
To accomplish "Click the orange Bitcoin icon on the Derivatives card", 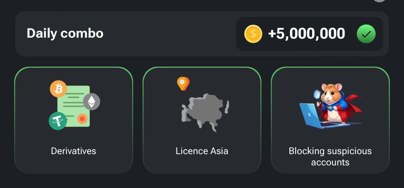I will [x=58, y=89].
